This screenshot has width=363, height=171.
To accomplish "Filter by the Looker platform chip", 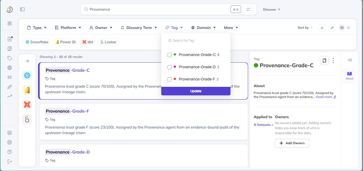I will click(x=108, y=42).
